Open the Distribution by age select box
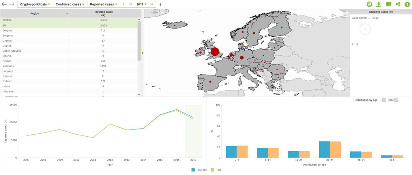 [x=370, y=100]
